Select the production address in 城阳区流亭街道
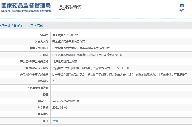192x127 pixels. point(87,55)
